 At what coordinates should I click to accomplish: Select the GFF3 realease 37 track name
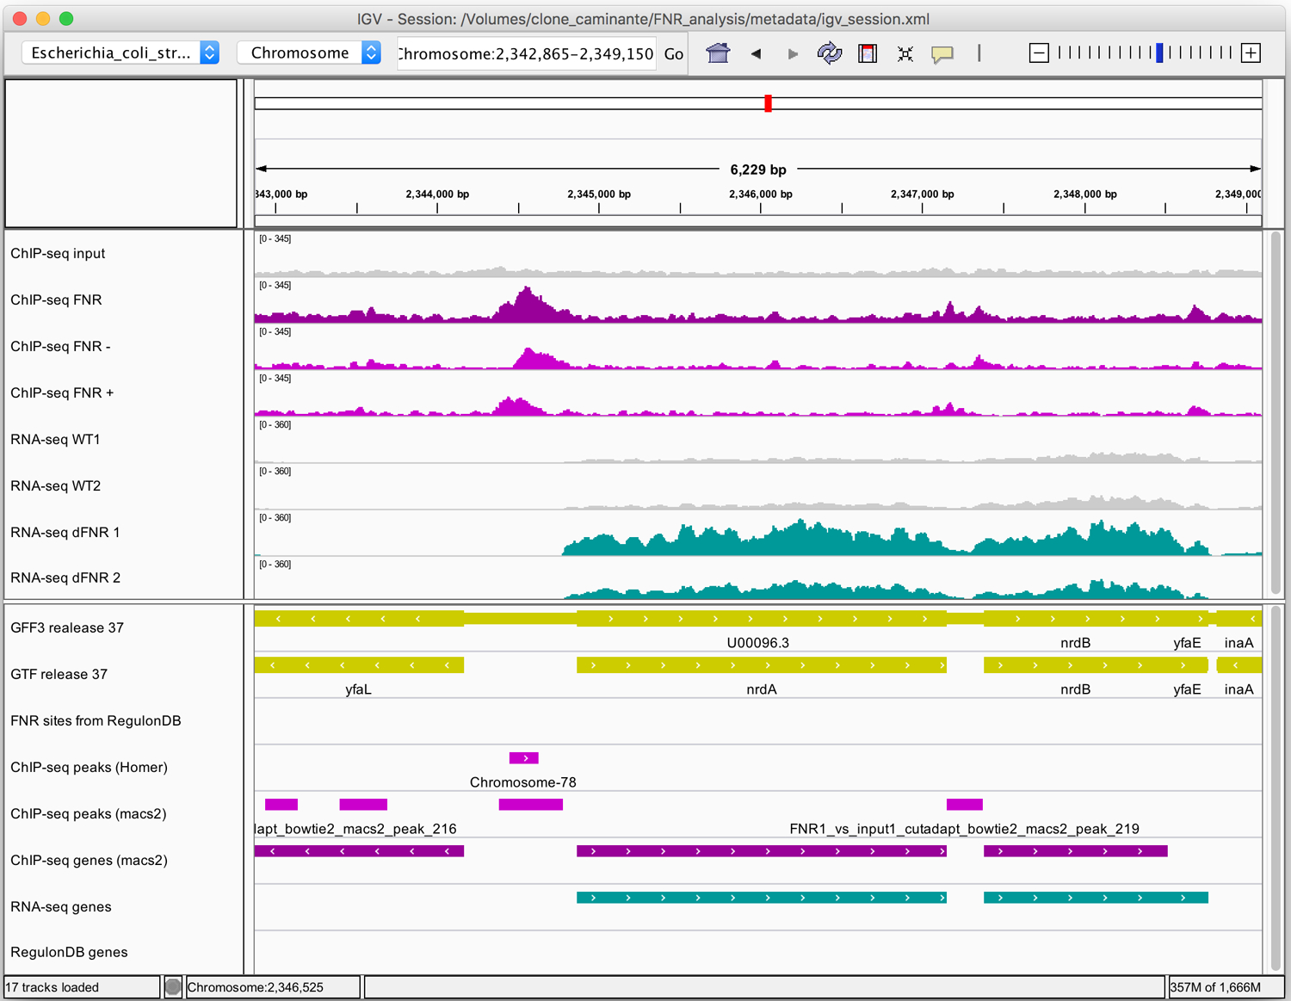click(67, 627)
